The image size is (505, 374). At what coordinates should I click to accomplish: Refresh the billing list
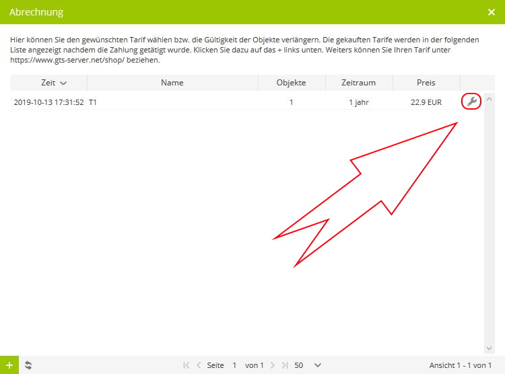point(28,365)
